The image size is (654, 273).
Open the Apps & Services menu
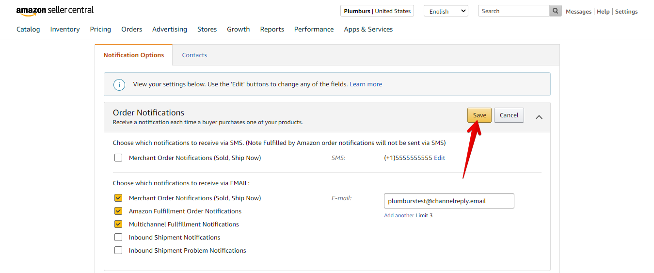pyautogui.click(x=368, y=29)
